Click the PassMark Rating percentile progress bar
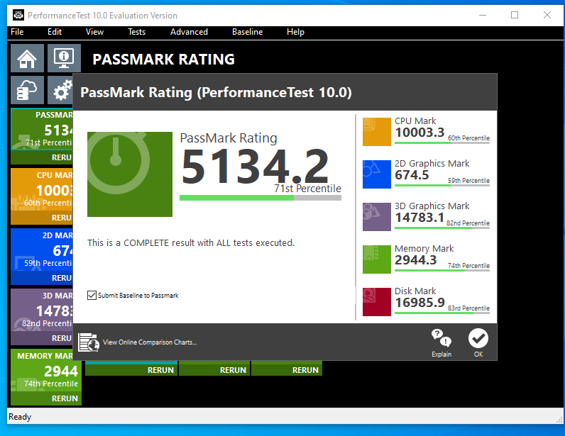This screenshot has width=565, height=436. [260, 198]
